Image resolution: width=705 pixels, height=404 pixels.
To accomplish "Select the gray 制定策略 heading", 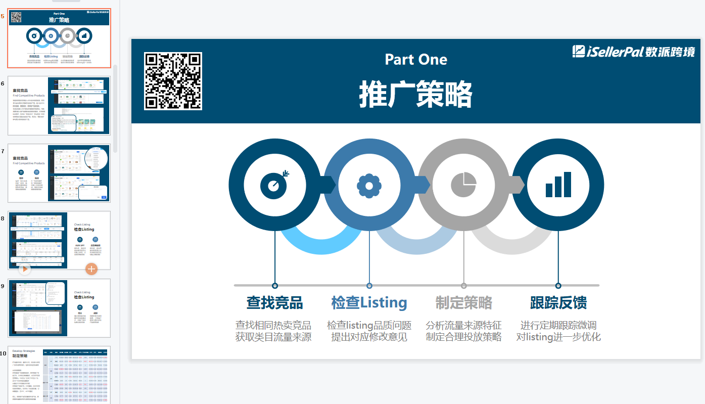I will 463,303.
